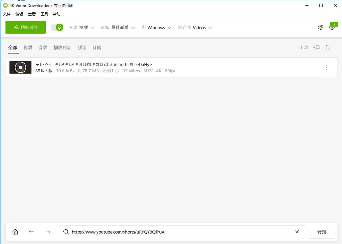Click the back arrow in browser bar
342x244 pixels.
point(31,232)
